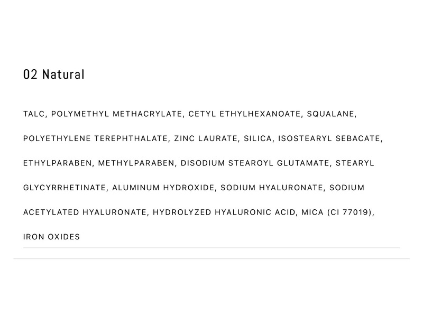Image resolution: width=423 pixels, height=317 pixels.
Task: Click the ZINC LAURATE text
Action: click(206, 138)
